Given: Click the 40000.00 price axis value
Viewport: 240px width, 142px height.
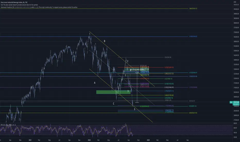Looking at the screenshot, I should [236, 5].
